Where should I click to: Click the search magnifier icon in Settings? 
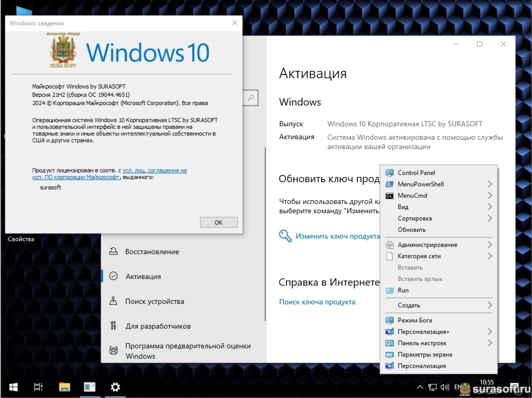pos(251,98)
